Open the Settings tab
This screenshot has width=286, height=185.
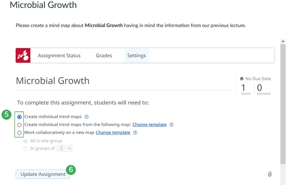[x=136, y=55]
